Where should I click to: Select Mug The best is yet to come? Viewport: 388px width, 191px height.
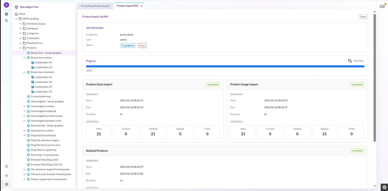[x=46, y=145]
